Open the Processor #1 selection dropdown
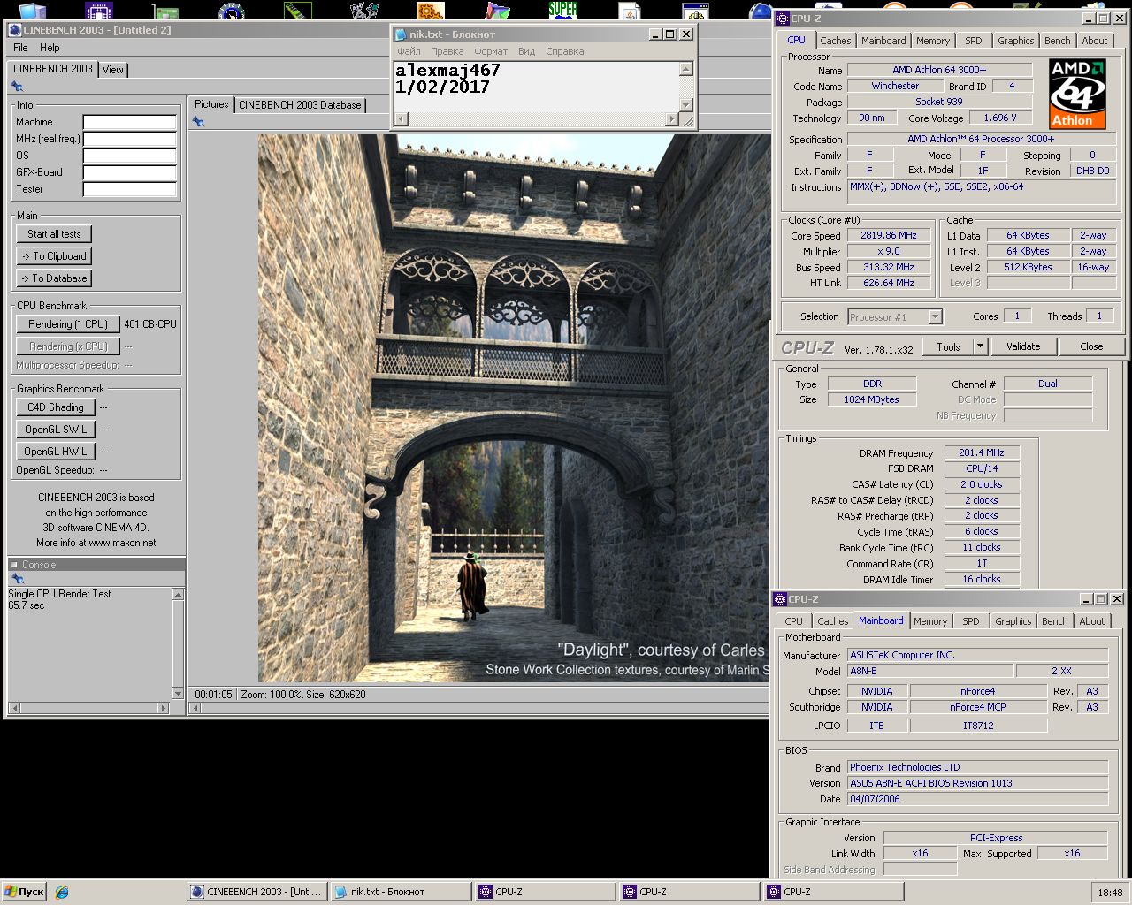The image size is (1132, 905). coord(935,317)
